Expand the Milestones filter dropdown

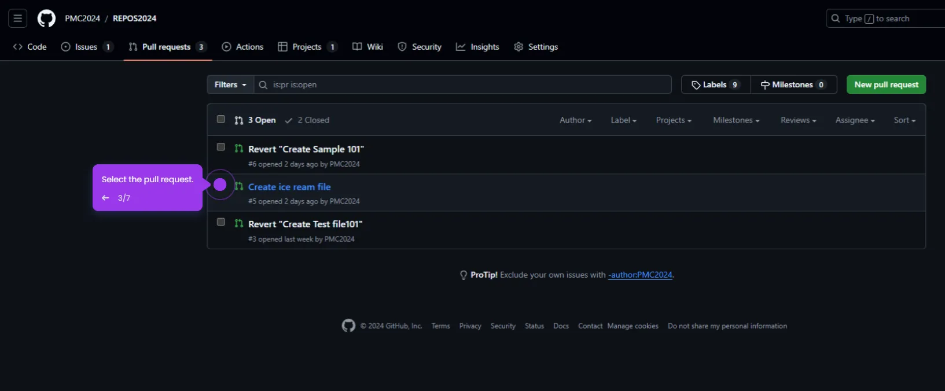point(736,120)
